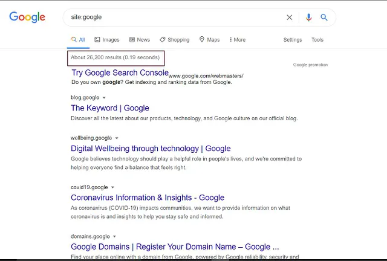This screenshot has height=261, width=387.
Task: Click the blue magnifier search button
Action: click(324, 18)
